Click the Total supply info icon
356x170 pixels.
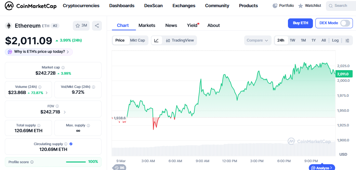[x=39, y=125]
